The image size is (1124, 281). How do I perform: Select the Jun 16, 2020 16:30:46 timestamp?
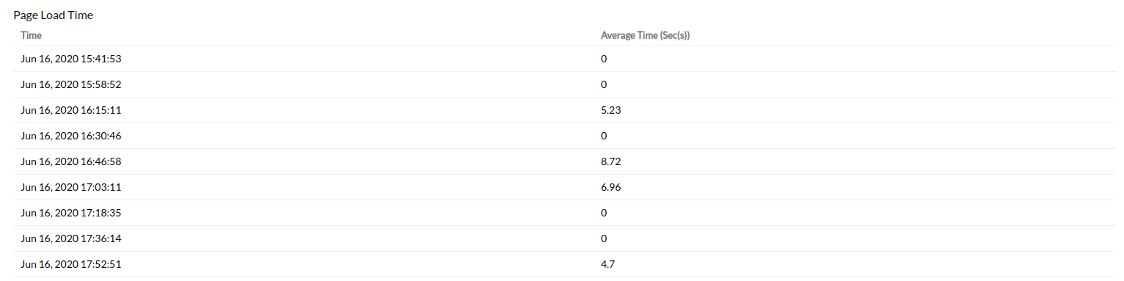(x=70, y=136)
